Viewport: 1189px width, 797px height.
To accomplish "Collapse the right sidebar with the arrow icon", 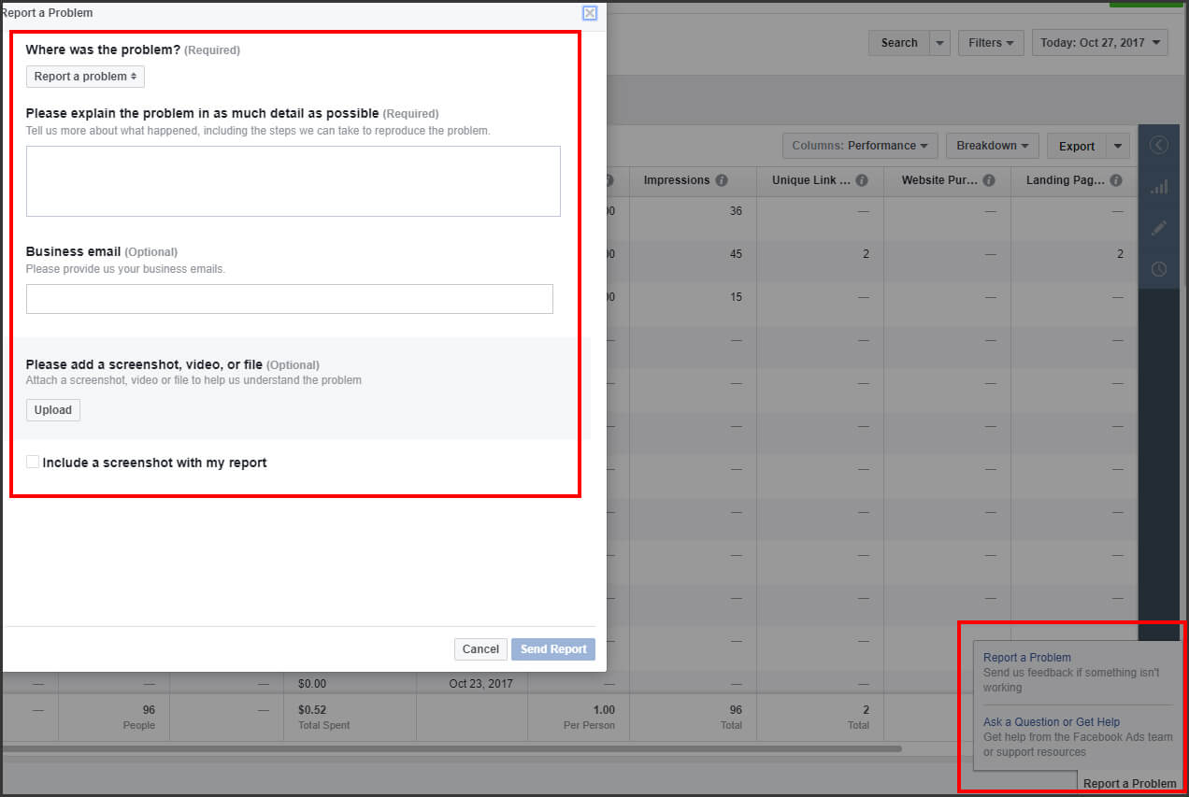I will (1159, 145).
